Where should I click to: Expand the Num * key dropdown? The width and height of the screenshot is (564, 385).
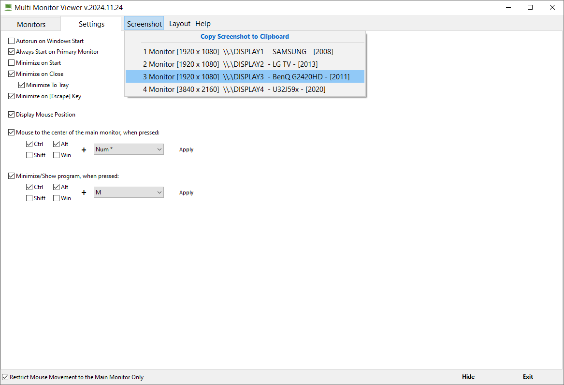coord(129,149)
